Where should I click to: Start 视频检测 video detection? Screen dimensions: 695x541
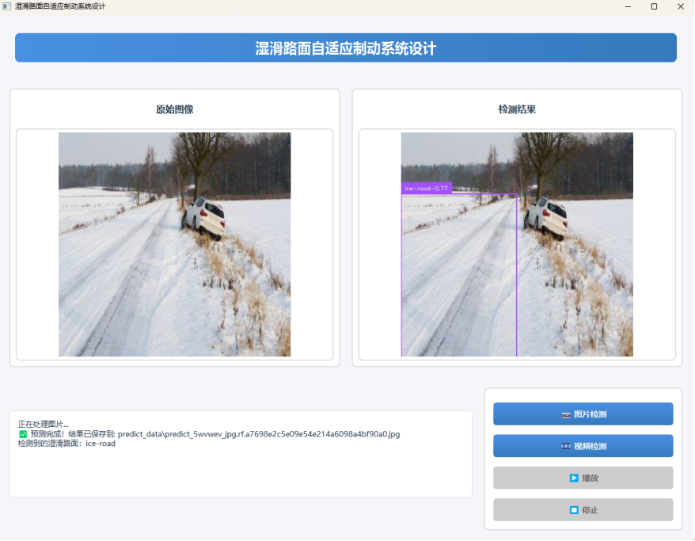coord(583,446)
